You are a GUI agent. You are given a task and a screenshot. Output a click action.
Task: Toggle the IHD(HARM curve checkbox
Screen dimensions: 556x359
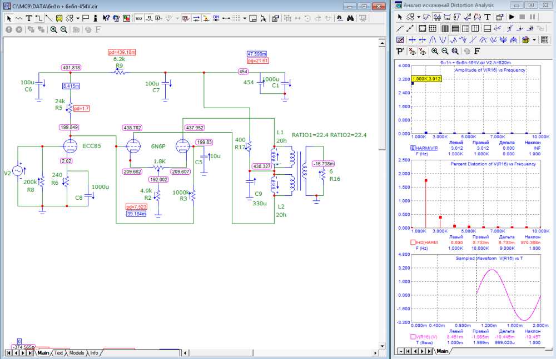click(x=413, y=242)
